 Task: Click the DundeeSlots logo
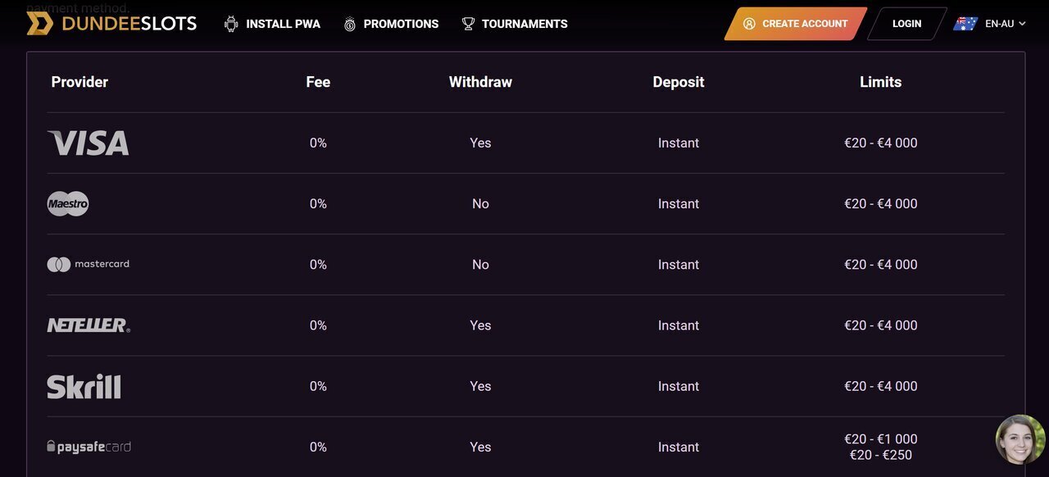point(111,24)
